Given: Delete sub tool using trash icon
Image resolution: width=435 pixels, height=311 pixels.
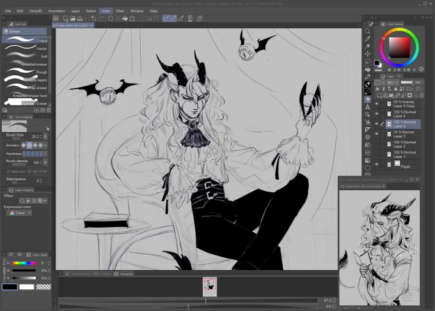Looking at the screenshot, I should pyautogui.click(x=49, y=110).
